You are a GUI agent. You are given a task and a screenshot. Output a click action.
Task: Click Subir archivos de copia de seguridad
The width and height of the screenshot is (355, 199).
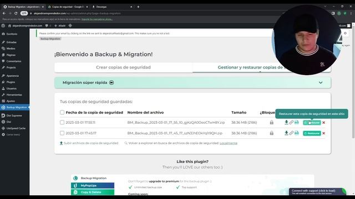click(x=89, y=143)
